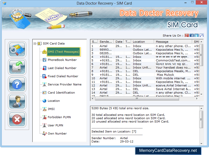Click the SIM card search sidebar icon

[17, 49]
